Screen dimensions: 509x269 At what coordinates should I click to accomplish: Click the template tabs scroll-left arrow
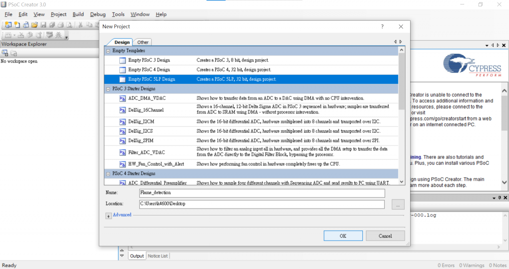tap(395, 42)
